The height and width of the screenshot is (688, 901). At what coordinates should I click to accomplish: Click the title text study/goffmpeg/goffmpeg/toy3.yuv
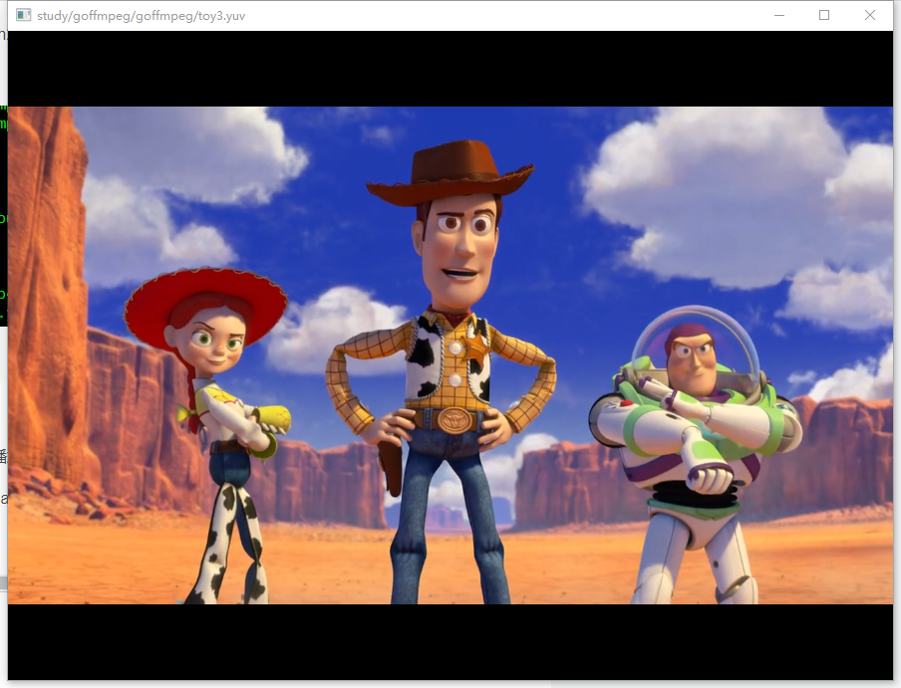(142, 16)
